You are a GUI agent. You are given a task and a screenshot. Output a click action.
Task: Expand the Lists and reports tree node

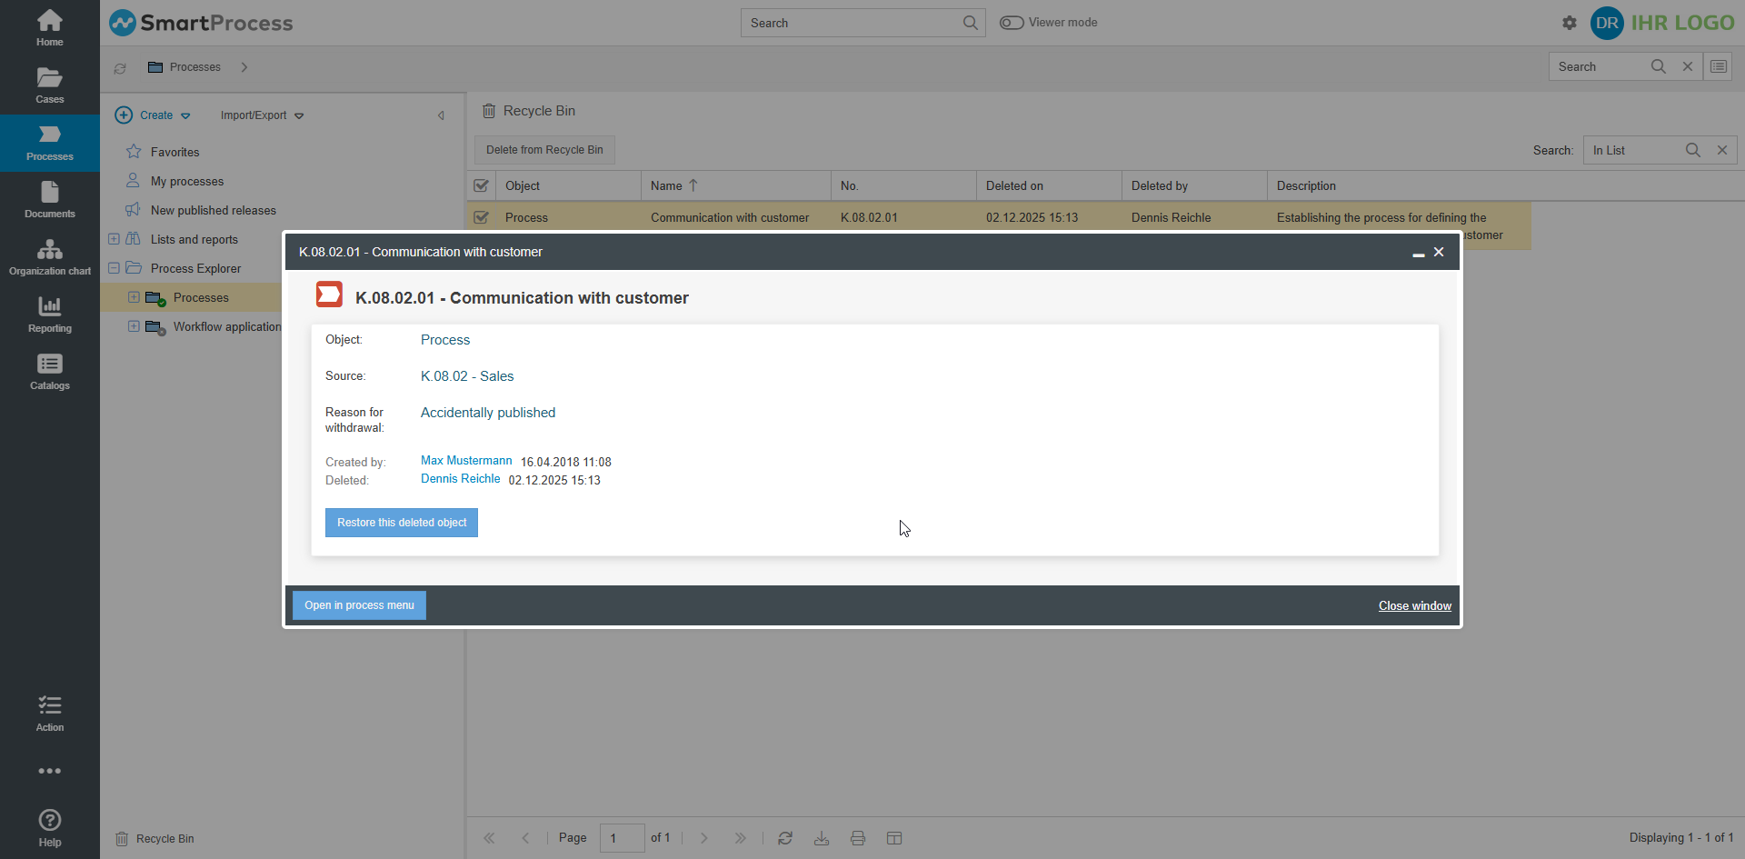click(x=114, y=239)
